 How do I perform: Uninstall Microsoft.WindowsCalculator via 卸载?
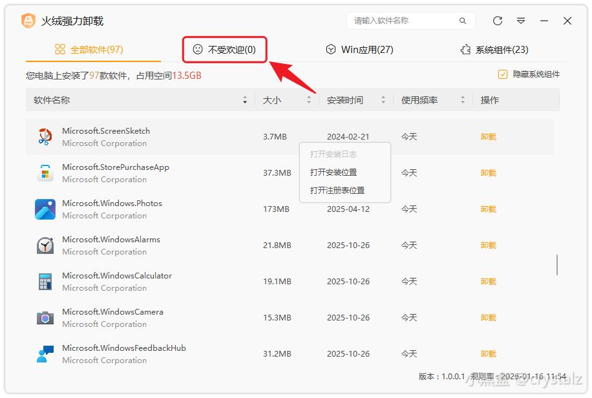[x=488, y=282]
